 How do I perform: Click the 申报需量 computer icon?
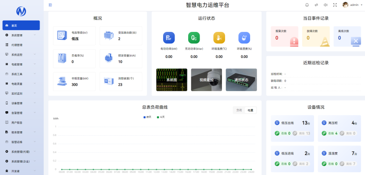click(x=62, y=81)
